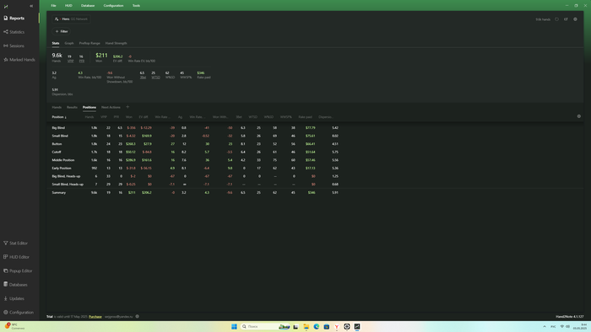
Task: Open Hero GG Network player selector
Action: (x=71, y=19)
